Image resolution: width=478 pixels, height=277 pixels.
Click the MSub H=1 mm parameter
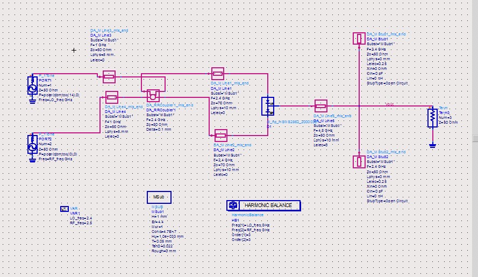(x=159, y=217)
